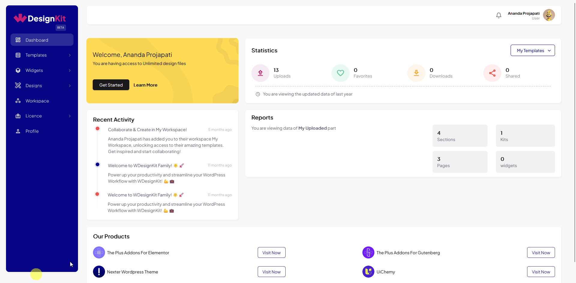Click the Learn More link

[145, 85]
